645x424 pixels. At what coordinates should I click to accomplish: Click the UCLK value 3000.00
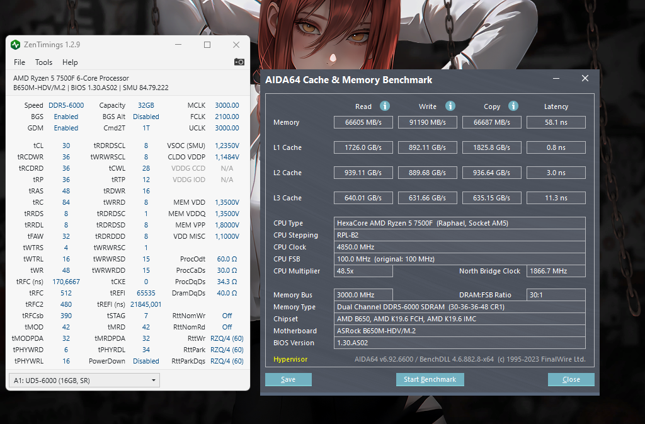point(227,128)
